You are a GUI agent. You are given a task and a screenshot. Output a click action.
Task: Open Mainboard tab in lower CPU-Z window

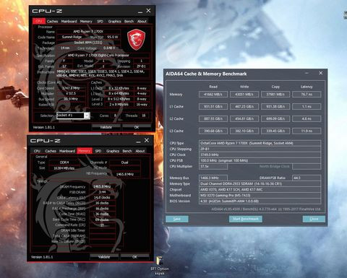(x=67, y=151)
